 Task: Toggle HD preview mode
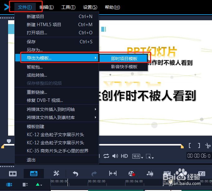click(124, 156)
